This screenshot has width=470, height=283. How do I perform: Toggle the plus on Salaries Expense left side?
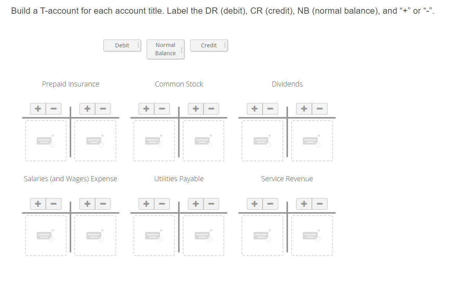coord(38,204)
